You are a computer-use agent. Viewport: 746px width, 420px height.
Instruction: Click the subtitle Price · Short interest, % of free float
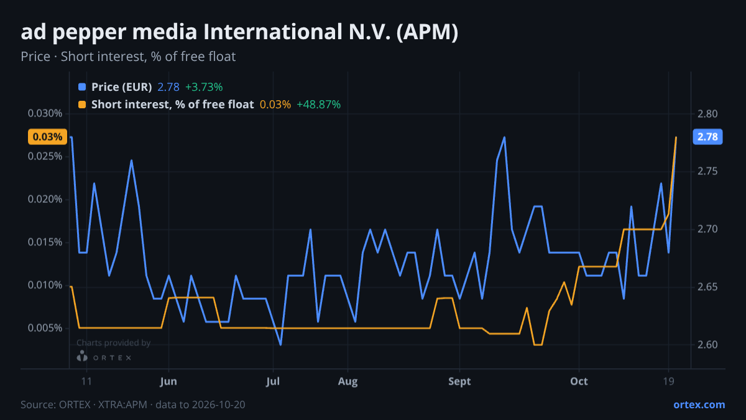[x=128, y=57]
